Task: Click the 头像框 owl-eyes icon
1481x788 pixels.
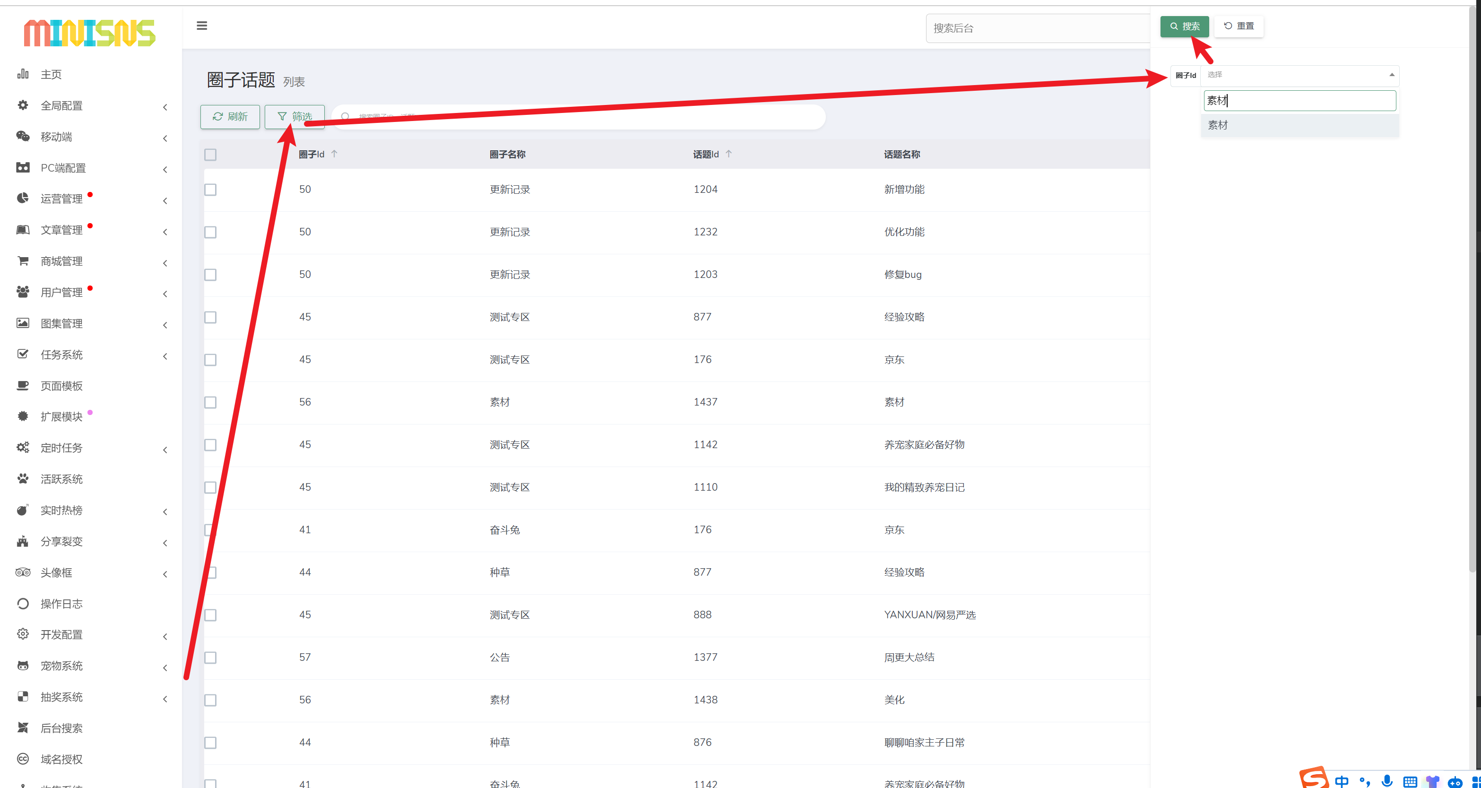Action: [23, 572]
